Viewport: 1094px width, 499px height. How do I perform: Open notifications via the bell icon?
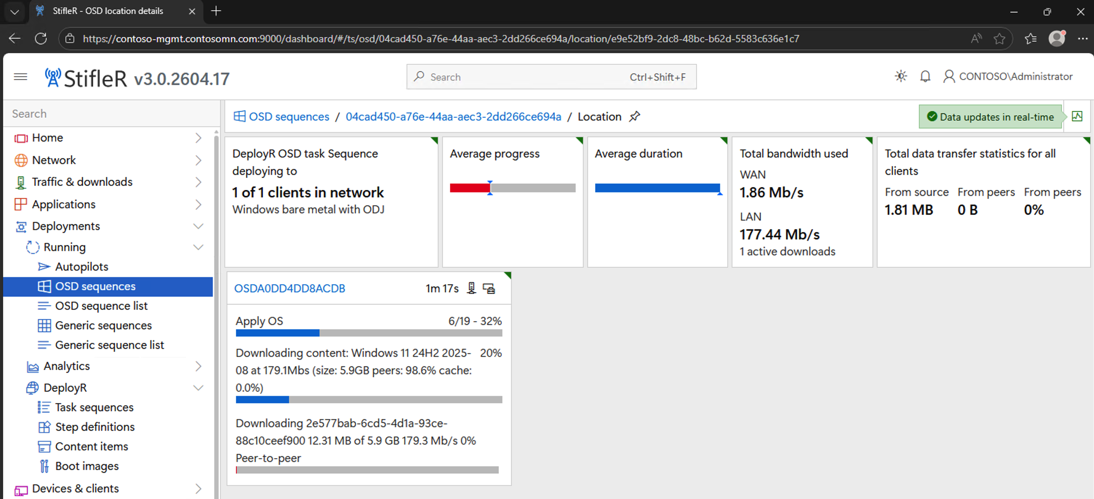click(924, 77)
